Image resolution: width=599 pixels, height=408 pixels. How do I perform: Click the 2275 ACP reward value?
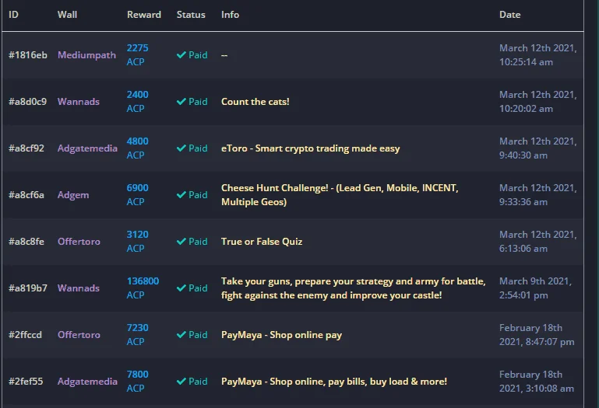tap(138, 55)
